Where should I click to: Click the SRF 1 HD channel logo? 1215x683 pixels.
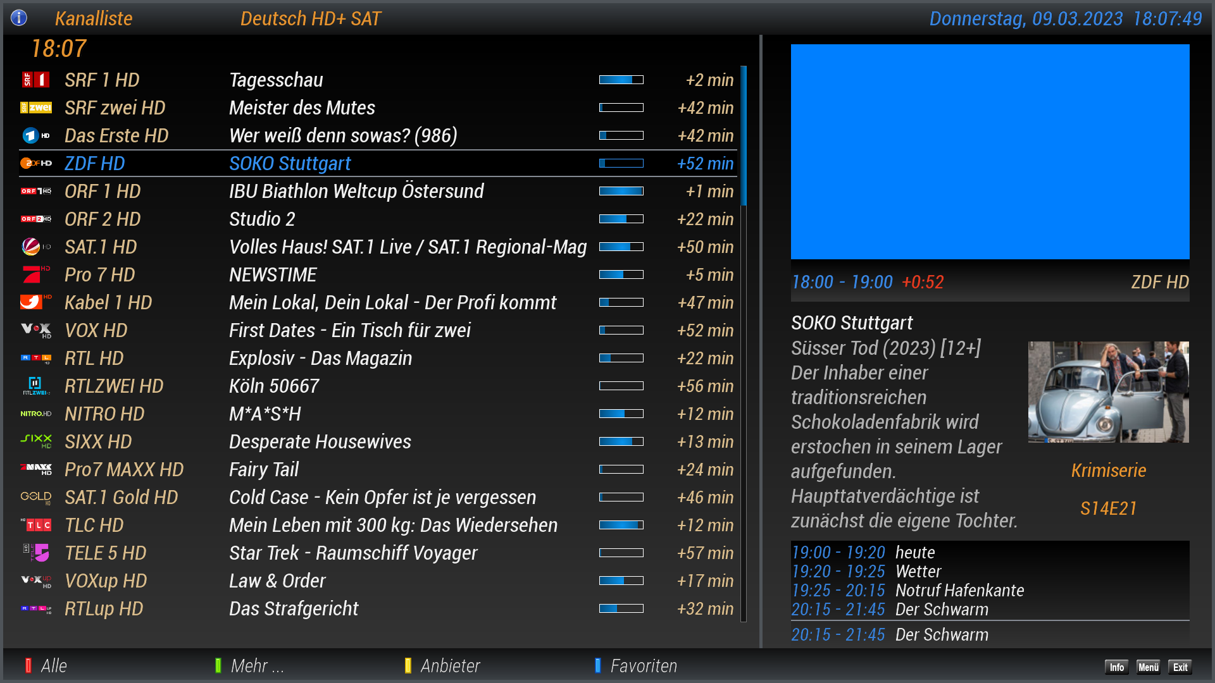click(x=35, y=80)
